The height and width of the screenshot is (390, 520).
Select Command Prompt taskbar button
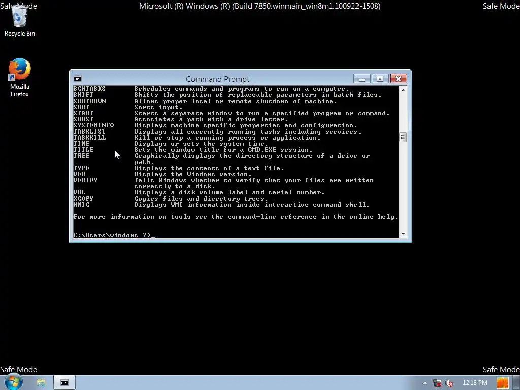click(x=64, y=383)
